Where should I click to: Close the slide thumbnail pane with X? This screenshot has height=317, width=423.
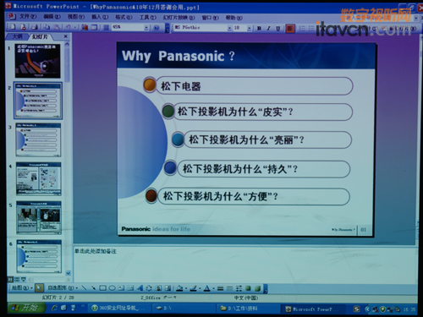pyautogui.click(x=65, y=36)
